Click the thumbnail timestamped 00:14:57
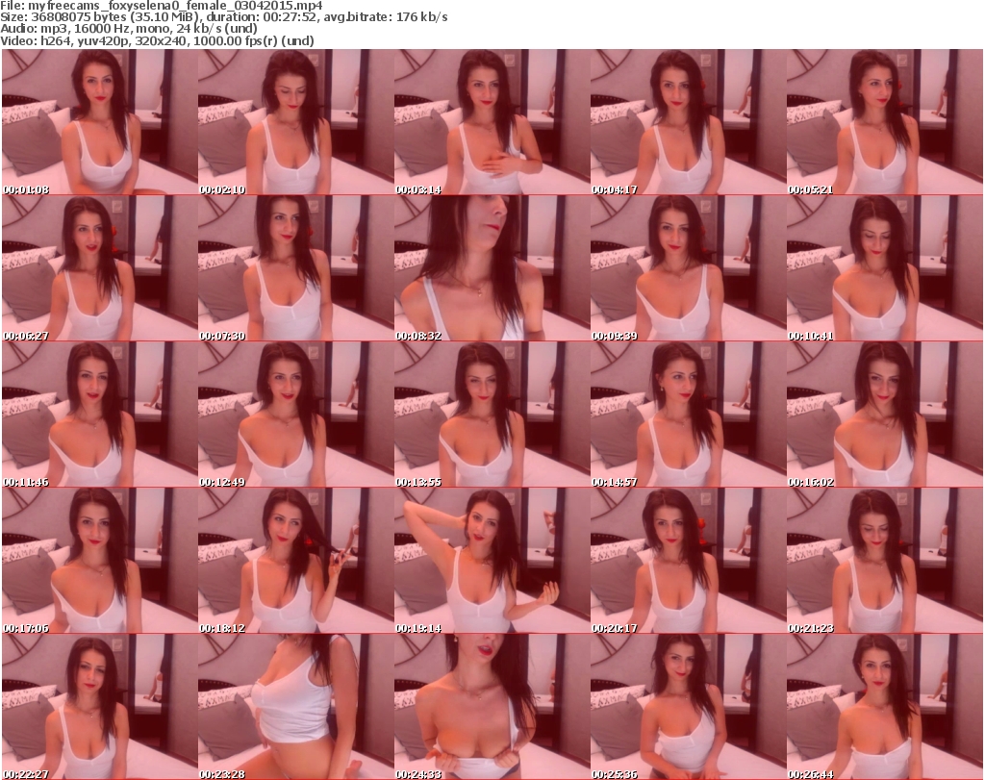 [688, 415]
